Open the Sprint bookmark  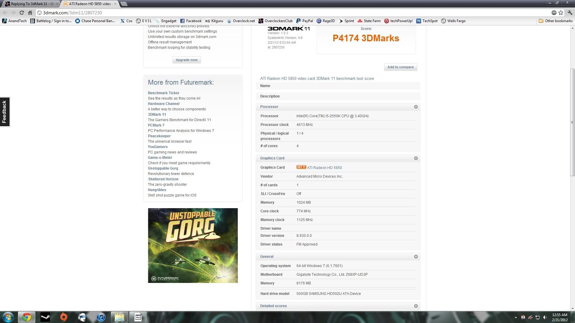[346, 21]
